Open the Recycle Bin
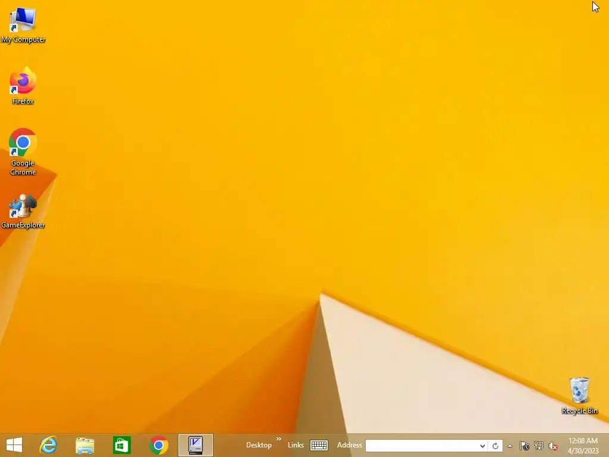 (579, 395)
